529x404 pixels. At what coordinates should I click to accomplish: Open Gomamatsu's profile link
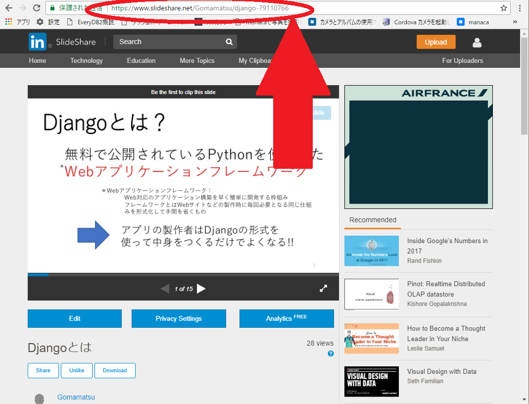point(76,397)
